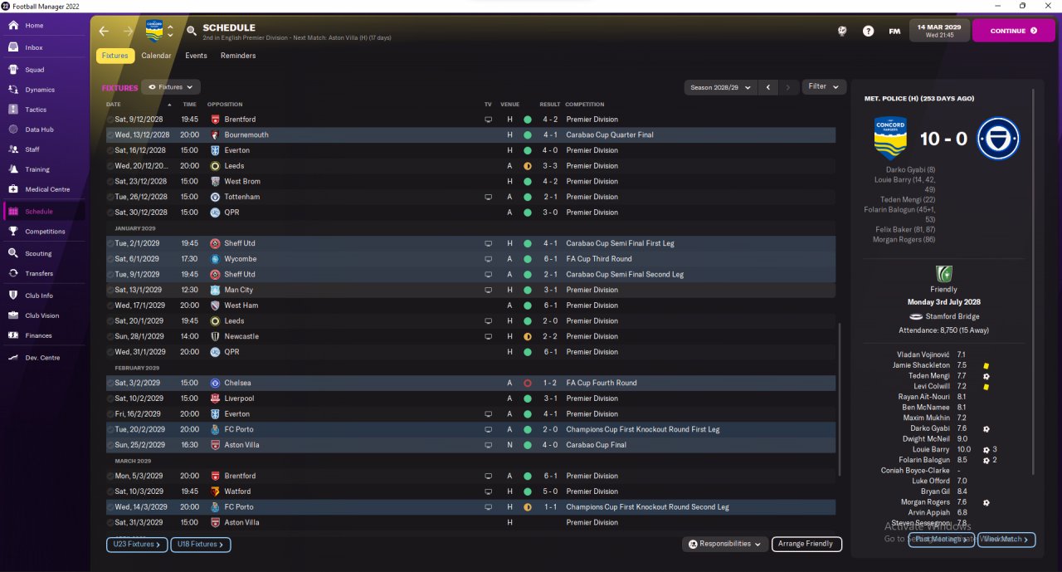Go to previous season with left chevron
This screenshot has height=572, width=1062.
click(x=769, y=87)
